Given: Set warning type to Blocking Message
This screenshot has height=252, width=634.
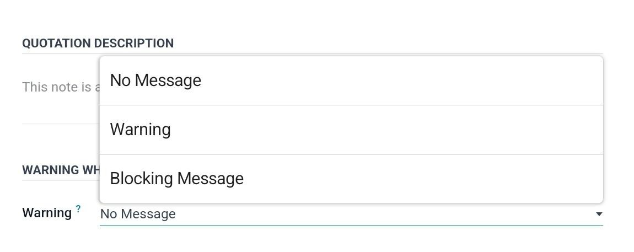Looking at the screenshot, I should 177,179.
